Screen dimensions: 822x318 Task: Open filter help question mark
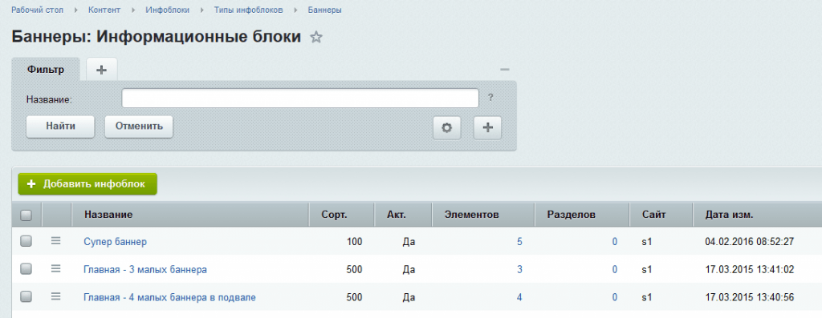click(490, 97)
